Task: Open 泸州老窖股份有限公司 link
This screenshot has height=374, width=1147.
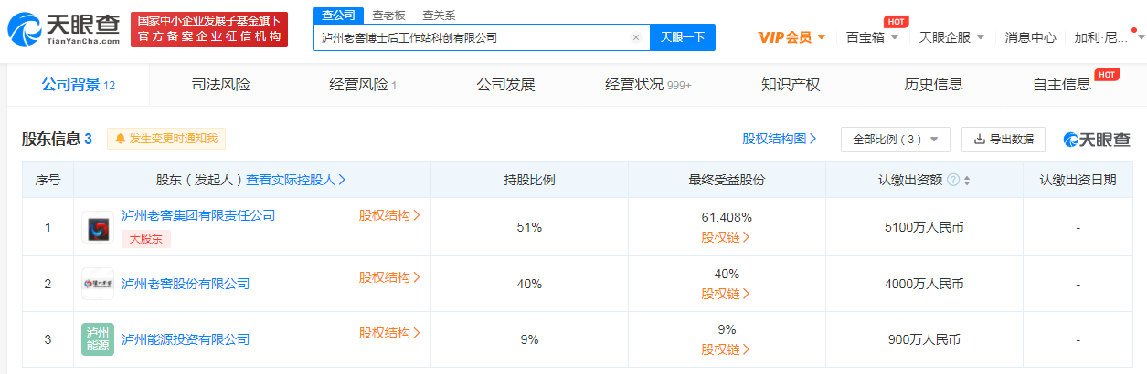Action: pos(186,284)
